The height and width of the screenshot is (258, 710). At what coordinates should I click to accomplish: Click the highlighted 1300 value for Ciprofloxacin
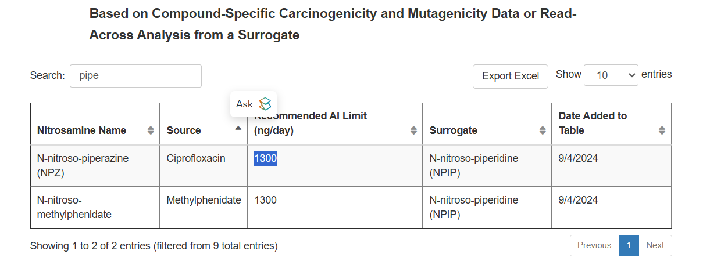coord(265,158)
